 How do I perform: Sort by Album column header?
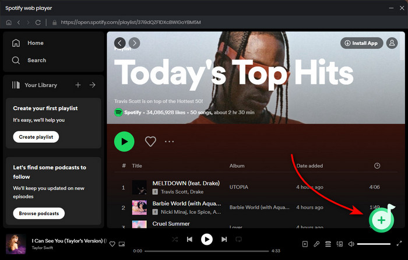pyautogui.click(x=237, y=166)
